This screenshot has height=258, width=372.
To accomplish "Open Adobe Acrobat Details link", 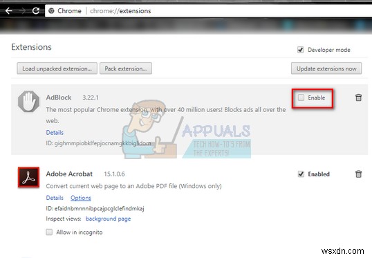I will click(55, 198).
